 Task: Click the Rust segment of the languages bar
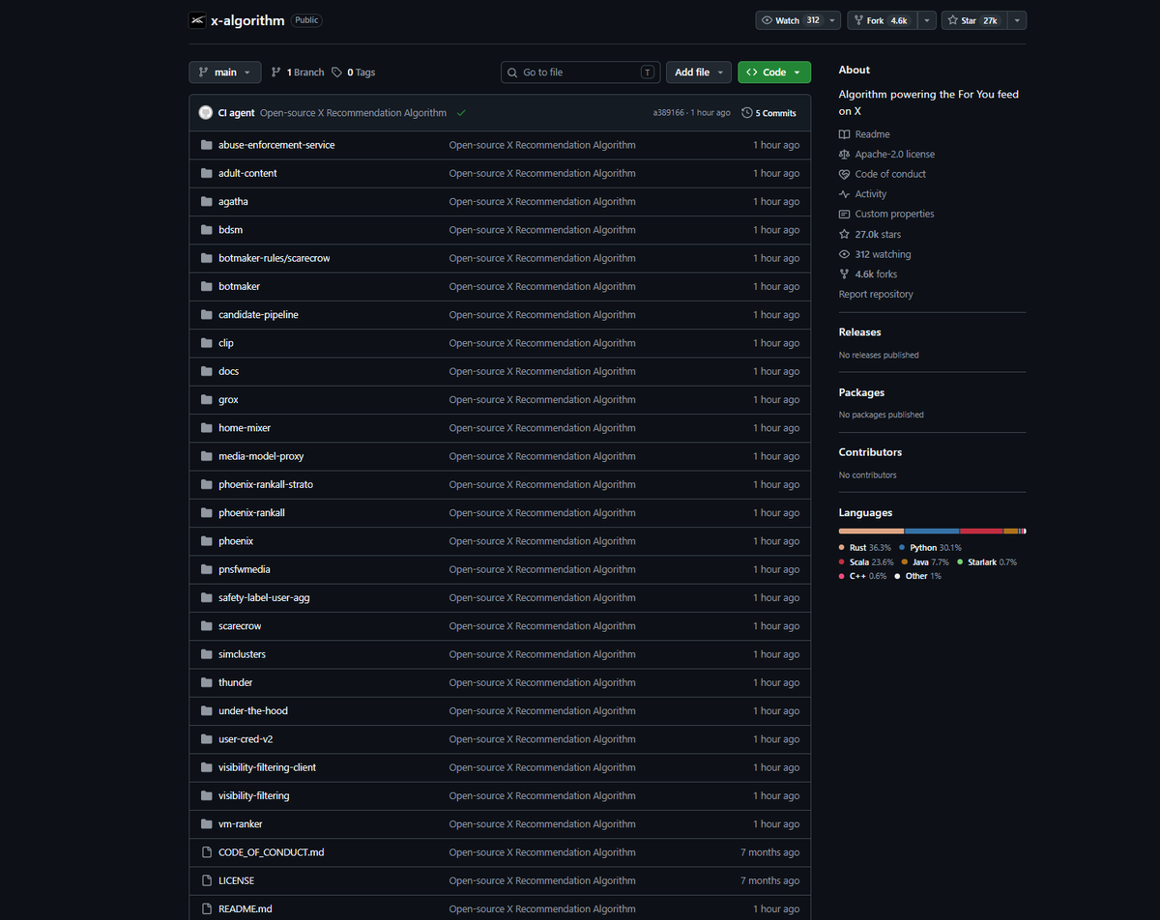(x=871, y=532)
